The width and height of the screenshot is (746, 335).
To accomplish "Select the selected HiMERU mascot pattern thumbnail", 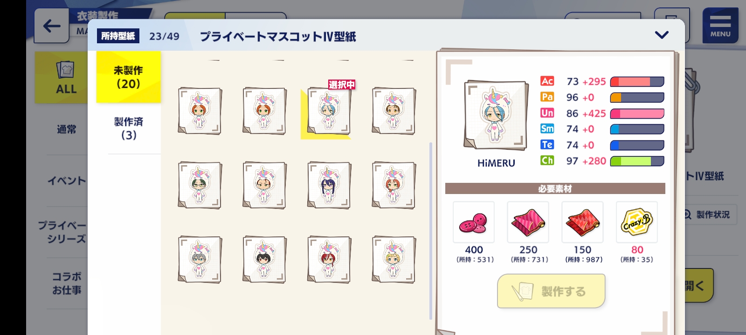I will tap(328, 112).
